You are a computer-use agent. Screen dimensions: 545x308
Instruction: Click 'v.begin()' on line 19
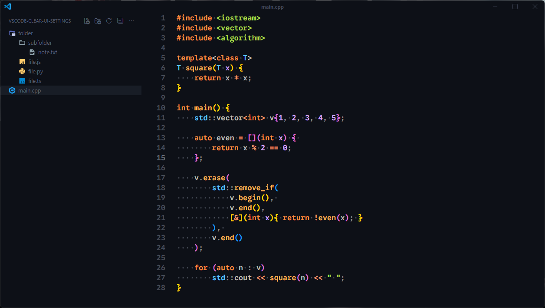pos(250,198)
